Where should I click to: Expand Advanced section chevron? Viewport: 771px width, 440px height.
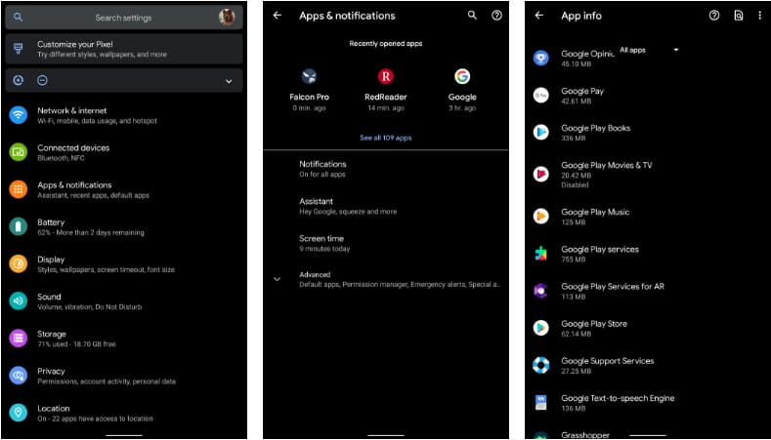point(278,279)
